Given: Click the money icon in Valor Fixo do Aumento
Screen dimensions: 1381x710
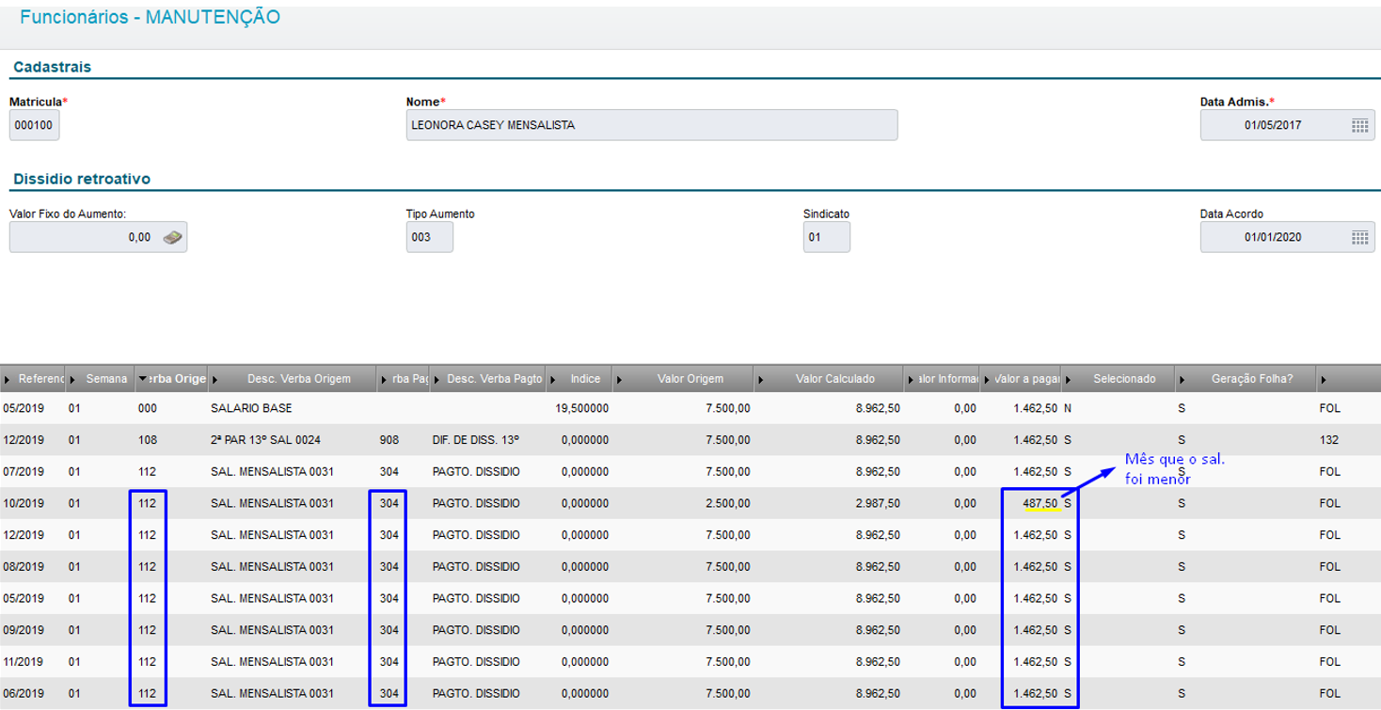Looking at the screenshot, I should click(x=171, y=237).
